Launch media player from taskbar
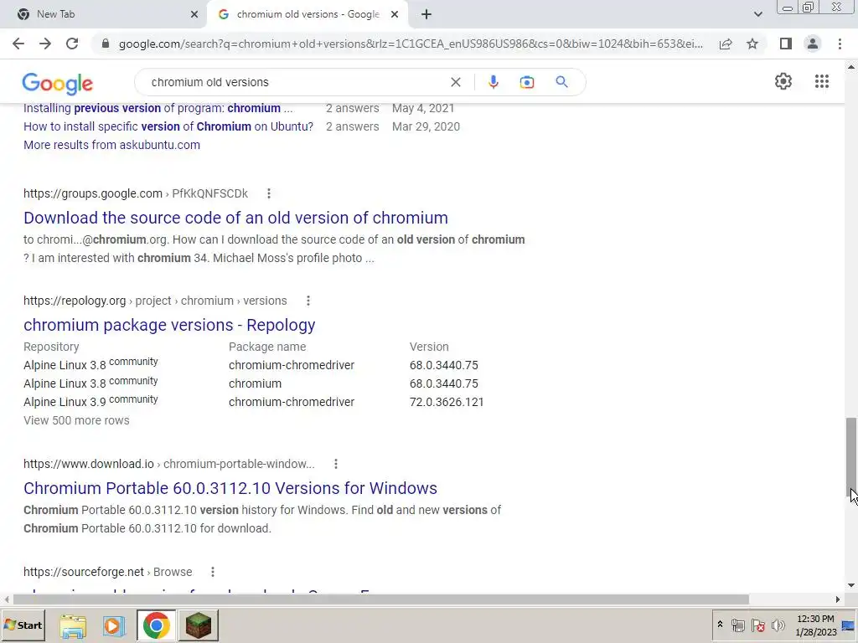Screen dimensions: 858x643 pyautogui.click(x=114, y=625)
